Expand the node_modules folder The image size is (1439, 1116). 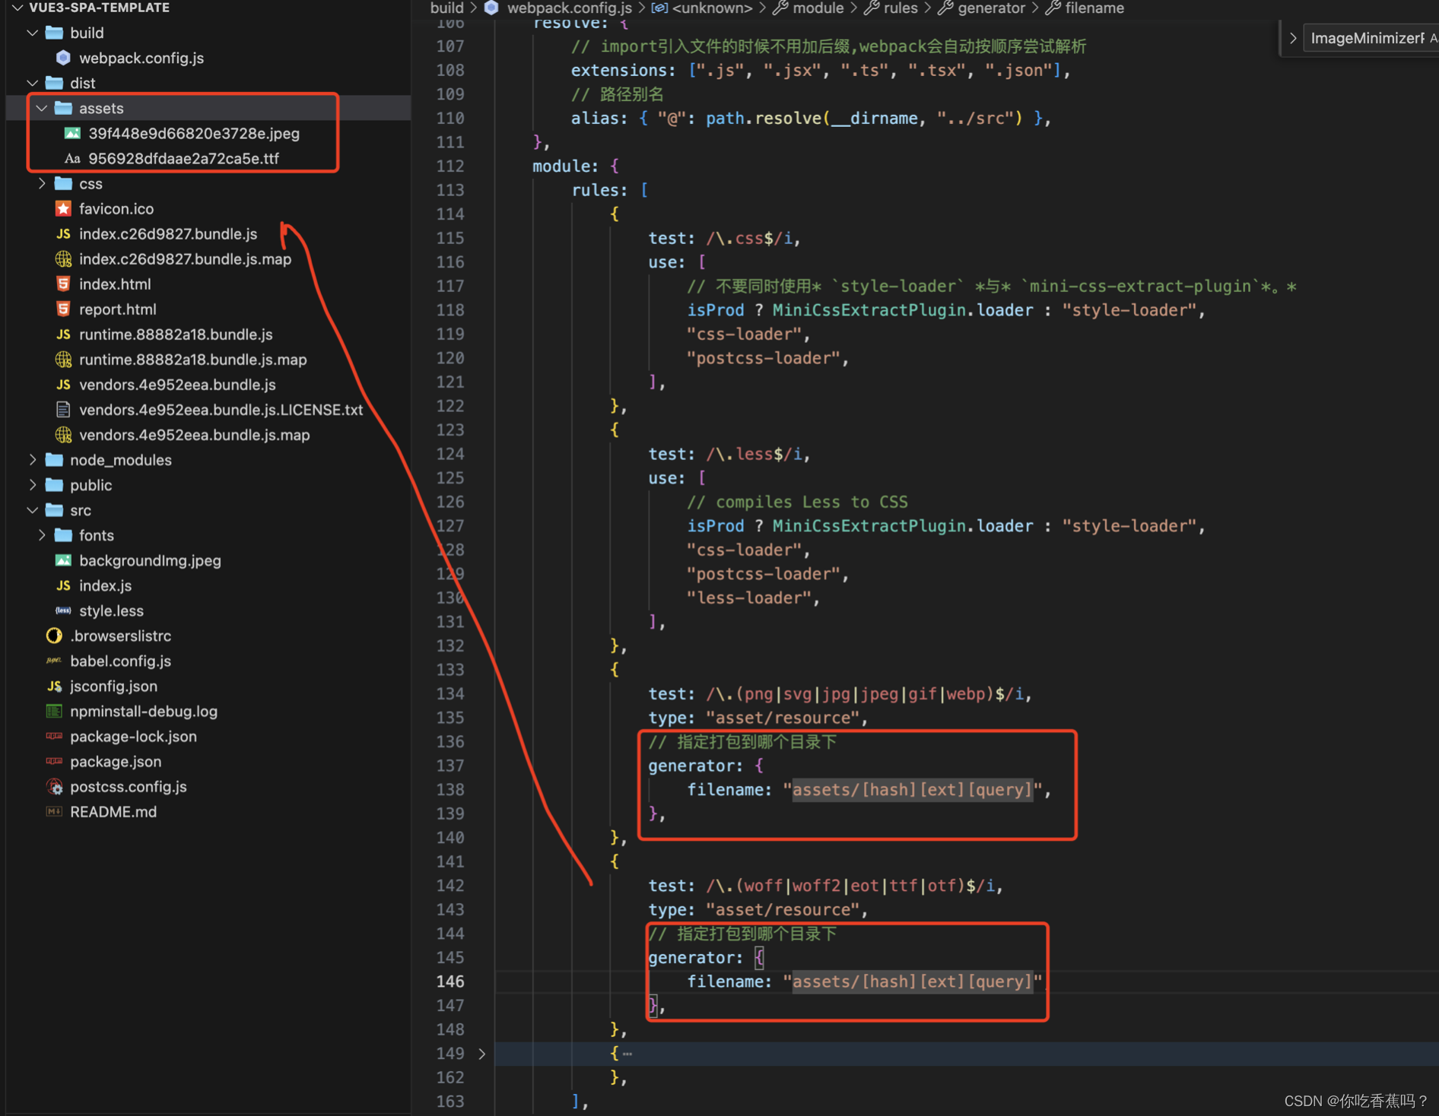pos(33,459)
